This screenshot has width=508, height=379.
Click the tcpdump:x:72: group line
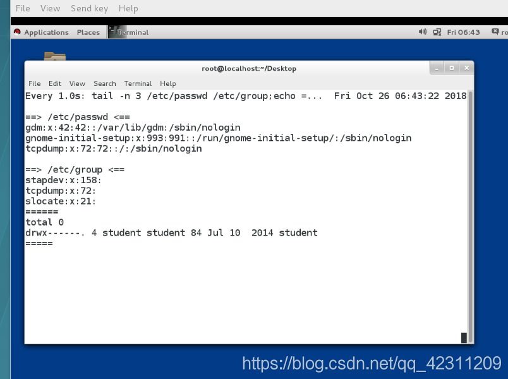tap(61, 191)
